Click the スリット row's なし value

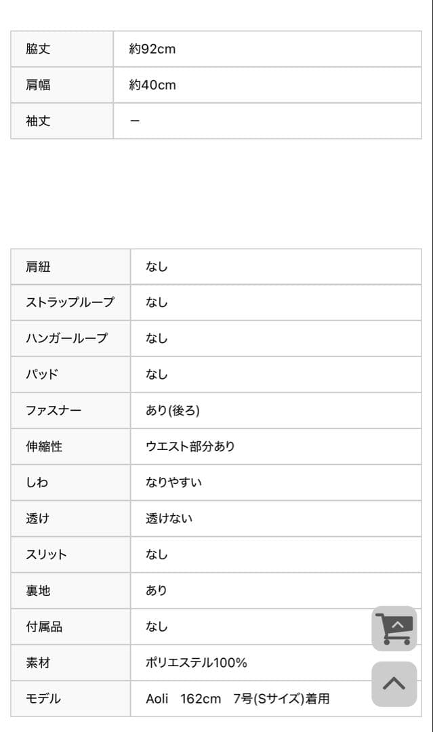coord(155,554)
